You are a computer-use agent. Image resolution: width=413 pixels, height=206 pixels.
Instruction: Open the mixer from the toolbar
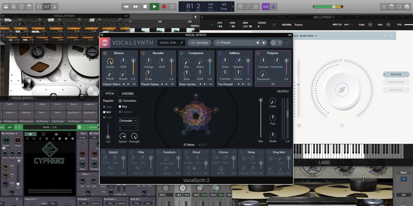pyautogui.click(x=47, y=6)
